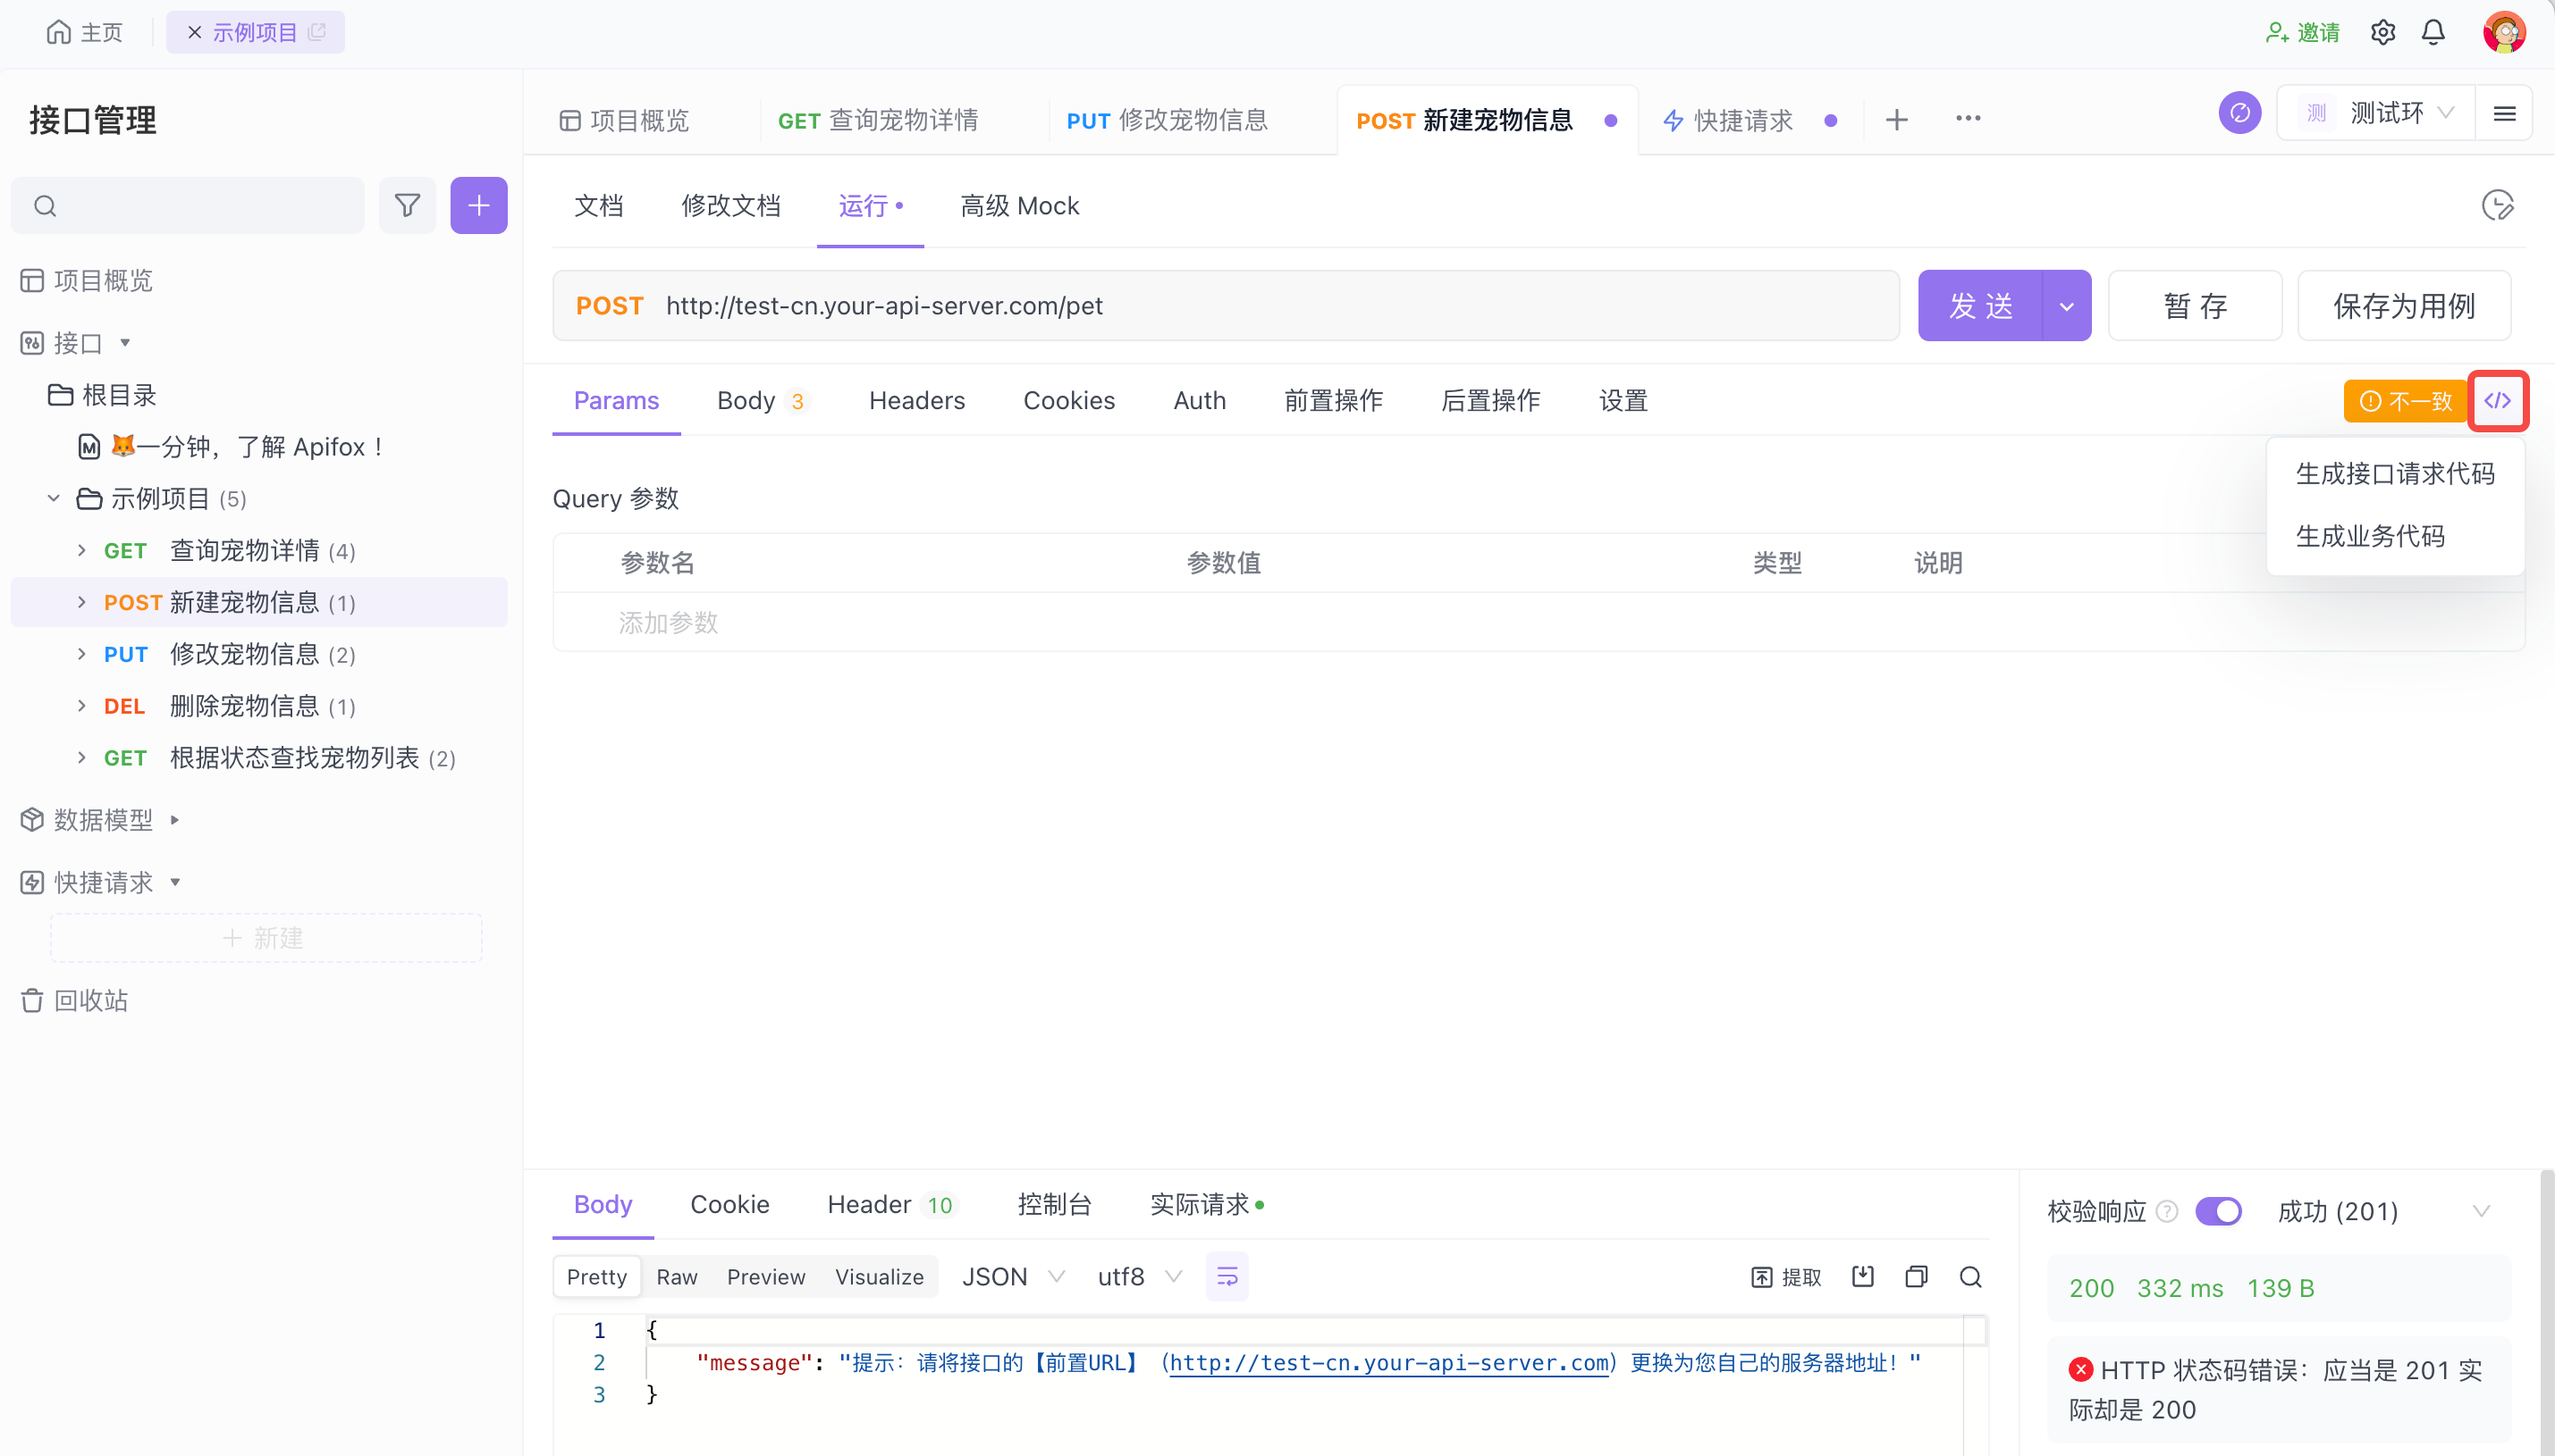Open the 发送 button dropdown arrow

2067,306
